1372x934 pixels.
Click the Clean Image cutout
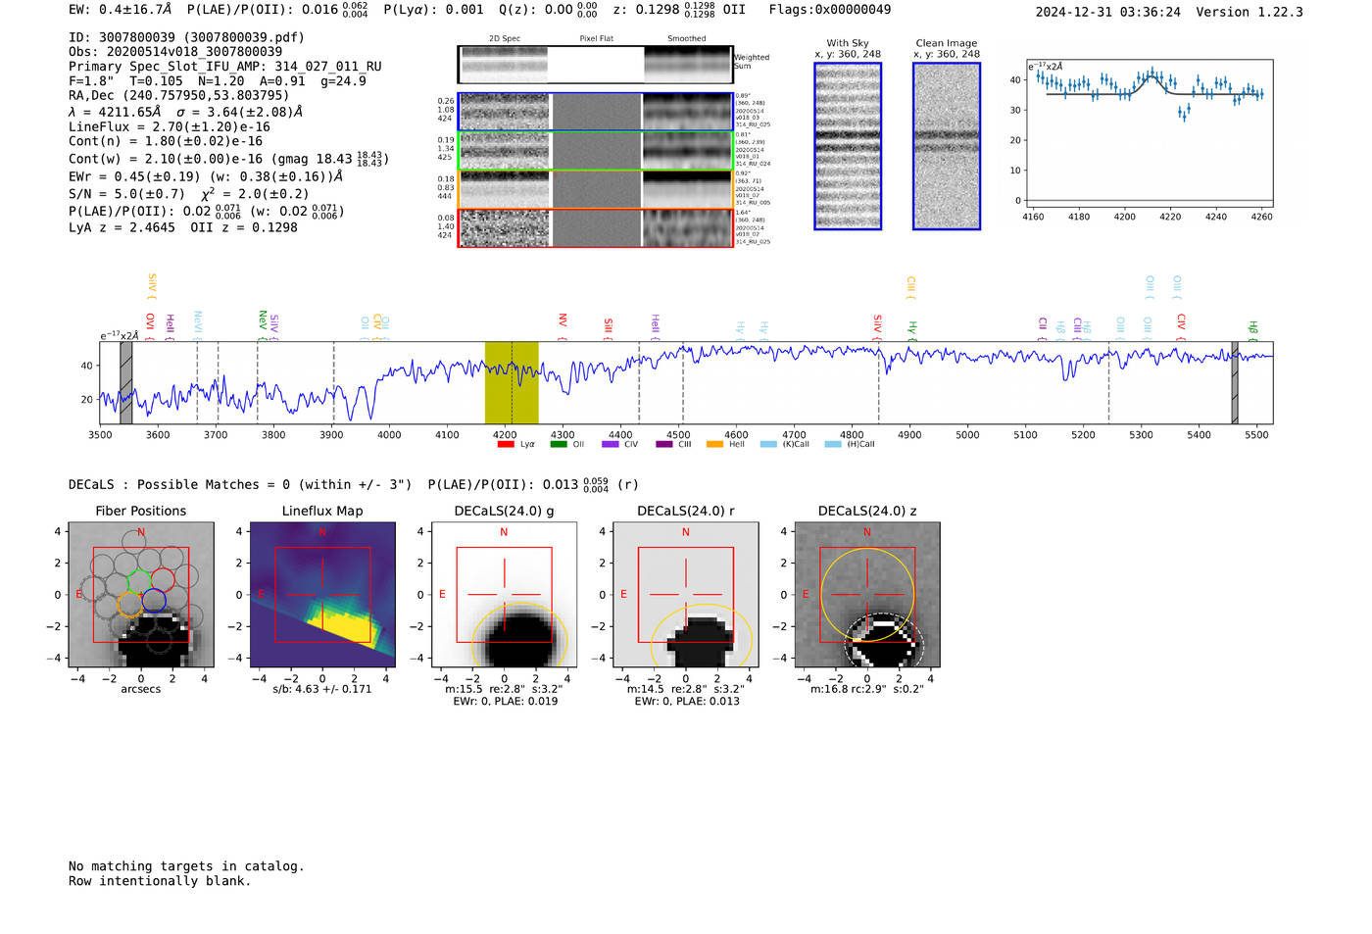point(947,146)
